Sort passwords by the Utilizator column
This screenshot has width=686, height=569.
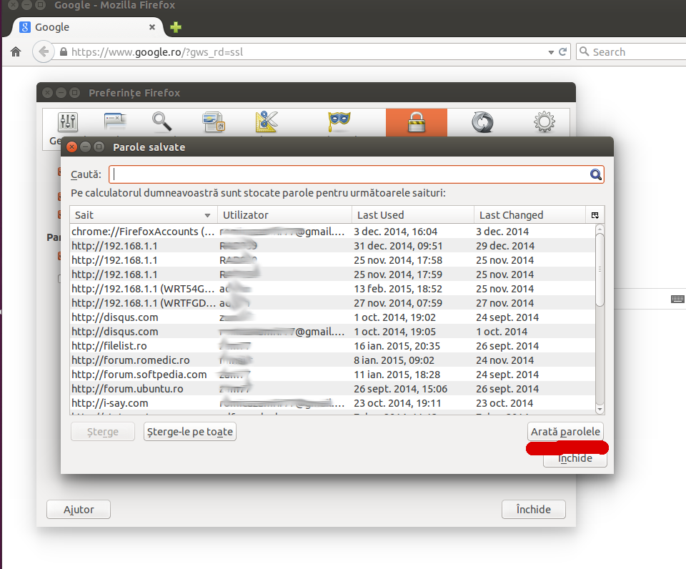285,215
